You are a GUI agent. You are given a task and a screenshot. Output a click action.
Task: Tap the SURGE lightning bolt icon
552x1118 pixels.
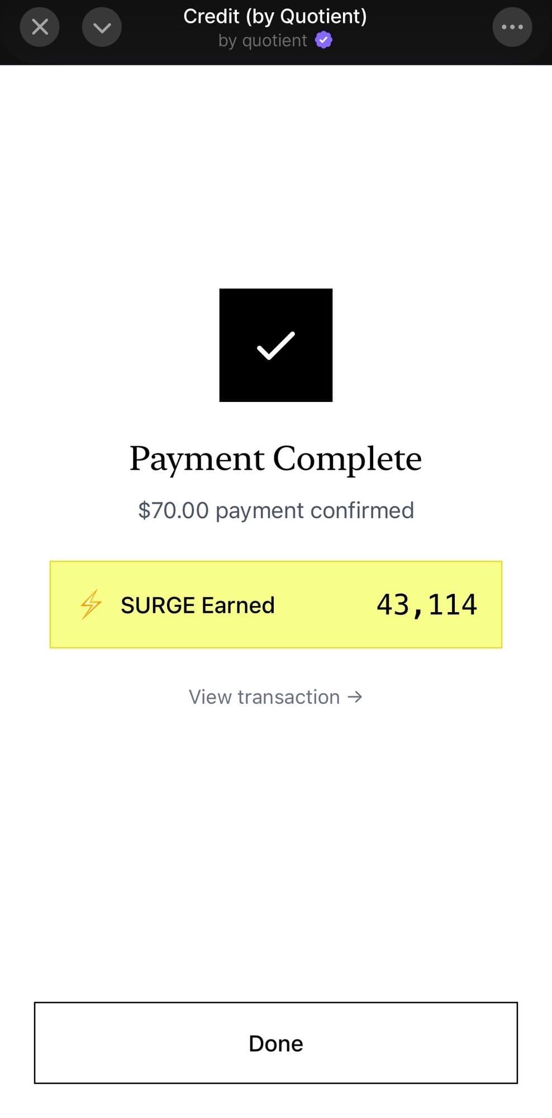coord(91,604)
